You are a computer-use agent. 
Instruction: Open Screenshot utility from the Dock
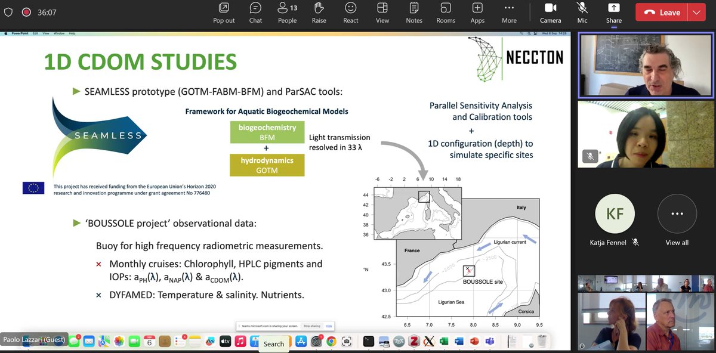pos(347,341)
